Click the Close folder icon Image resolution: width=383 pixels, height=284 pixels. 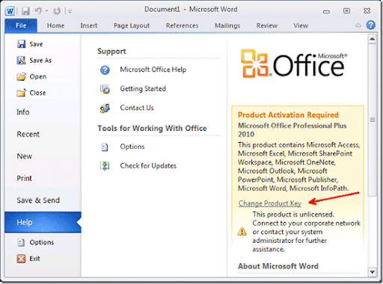(x=21, y=93)
